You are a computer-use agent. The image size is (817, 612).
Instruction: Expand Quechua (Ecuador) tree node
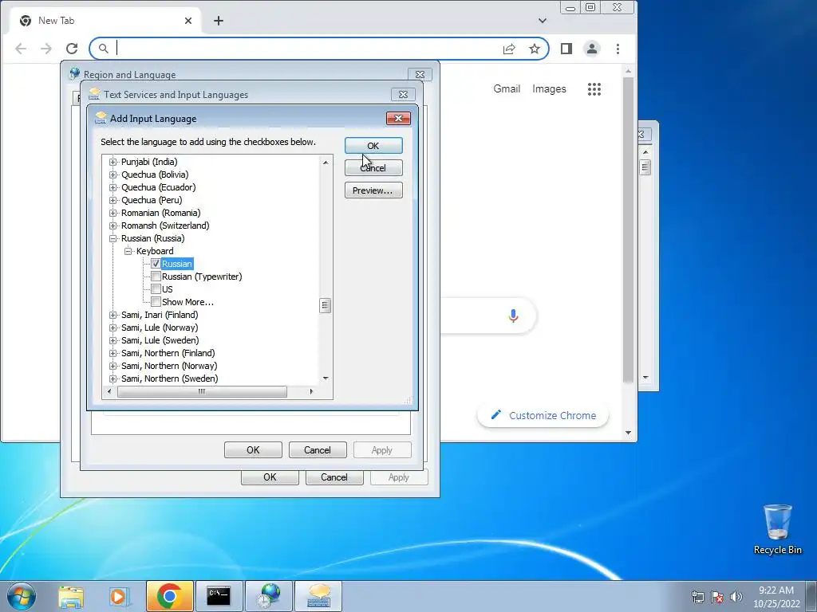click(x=112, y=187)
